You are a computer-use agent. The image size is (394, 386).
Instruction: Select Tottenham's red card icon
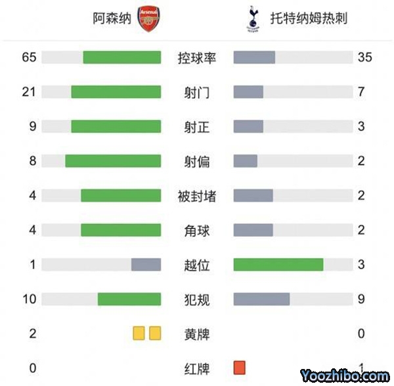[239, 368]
